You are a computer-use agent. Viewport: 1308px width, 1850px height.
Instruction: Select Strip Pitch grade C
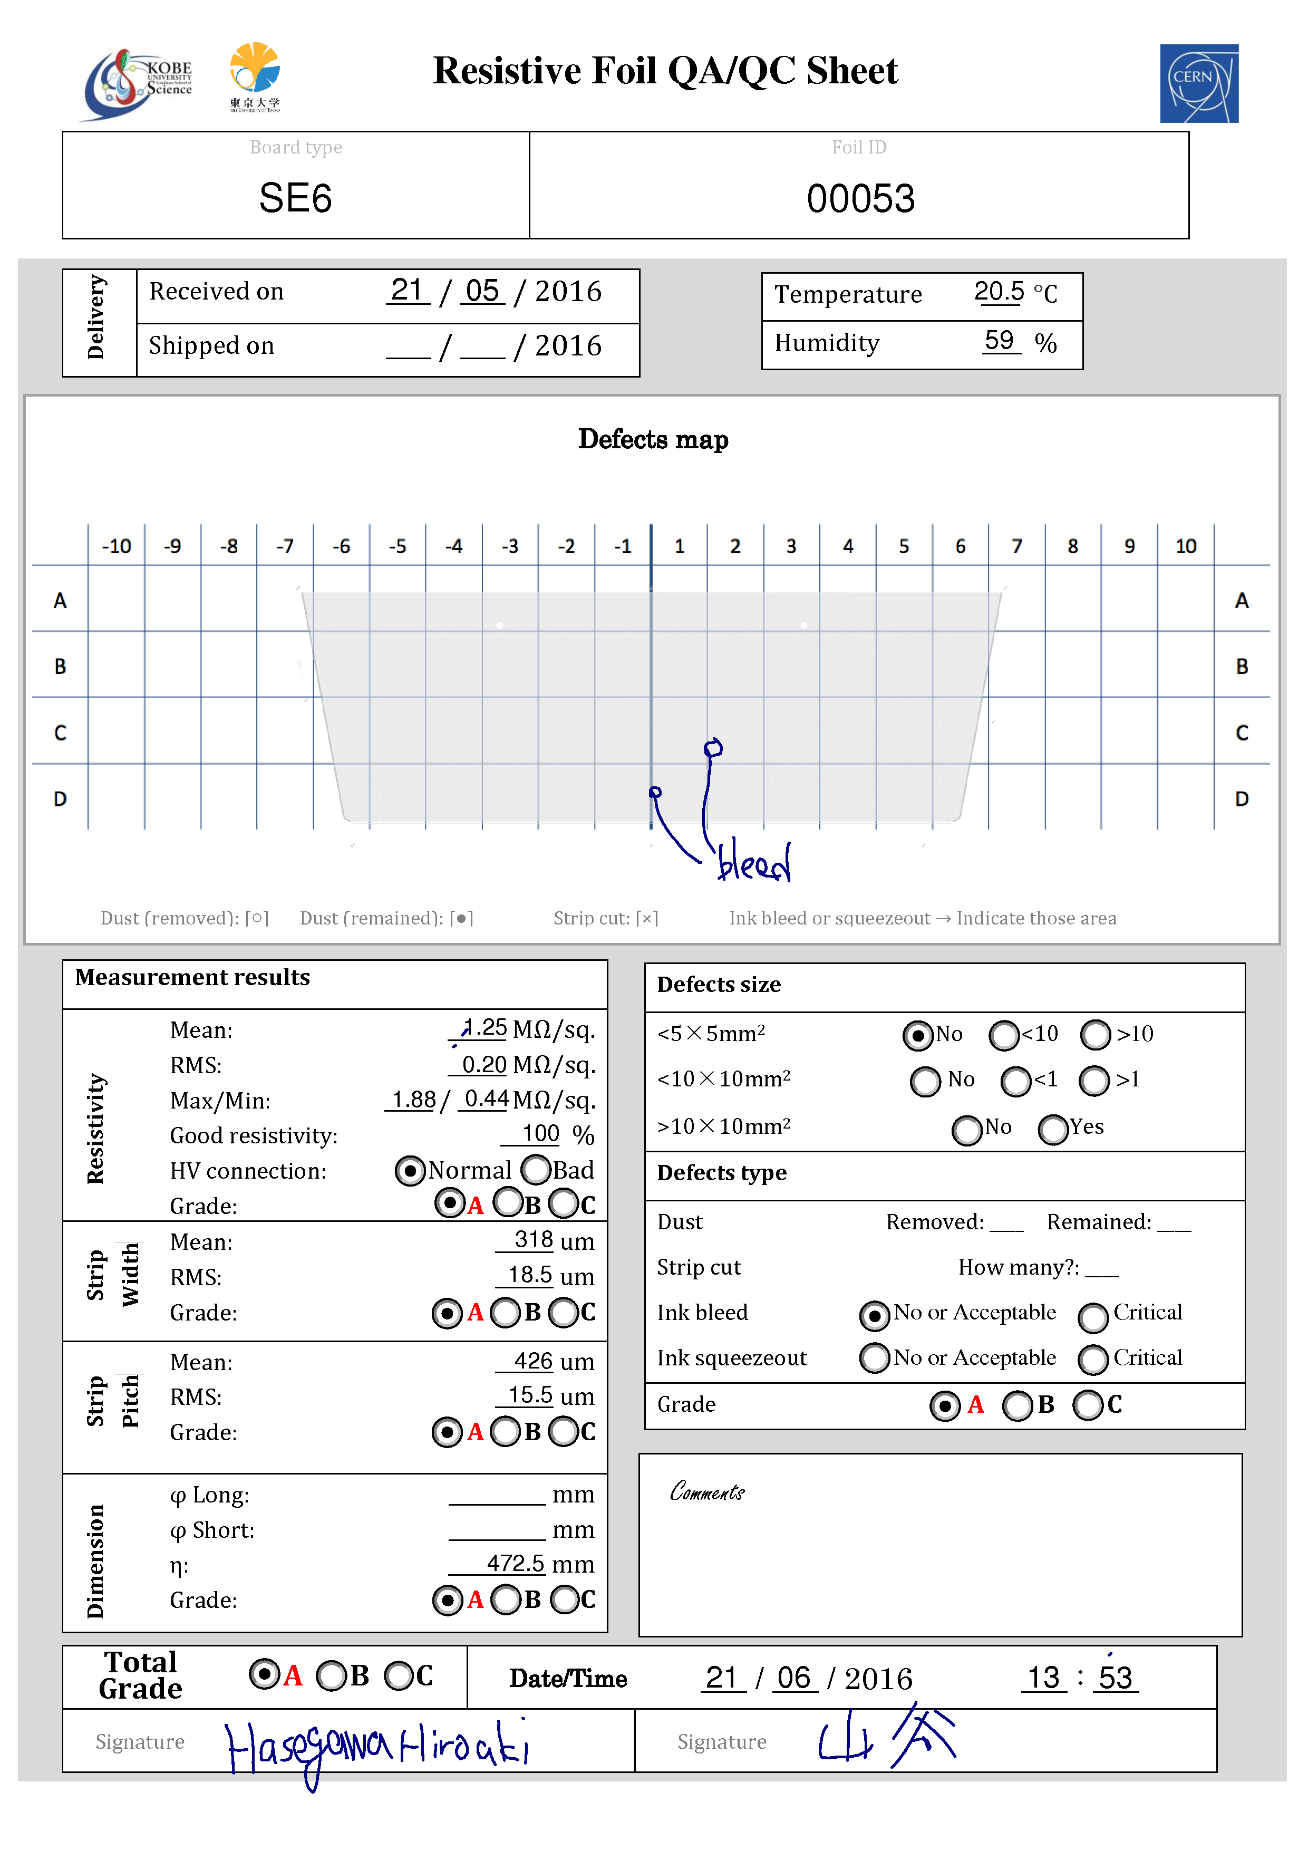pyautogui.click(x=564, y=1432)
